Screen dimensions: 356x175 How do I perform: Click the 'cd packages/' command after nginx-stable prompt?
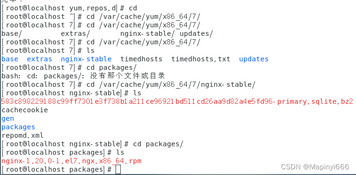click(x=158, y=144)
